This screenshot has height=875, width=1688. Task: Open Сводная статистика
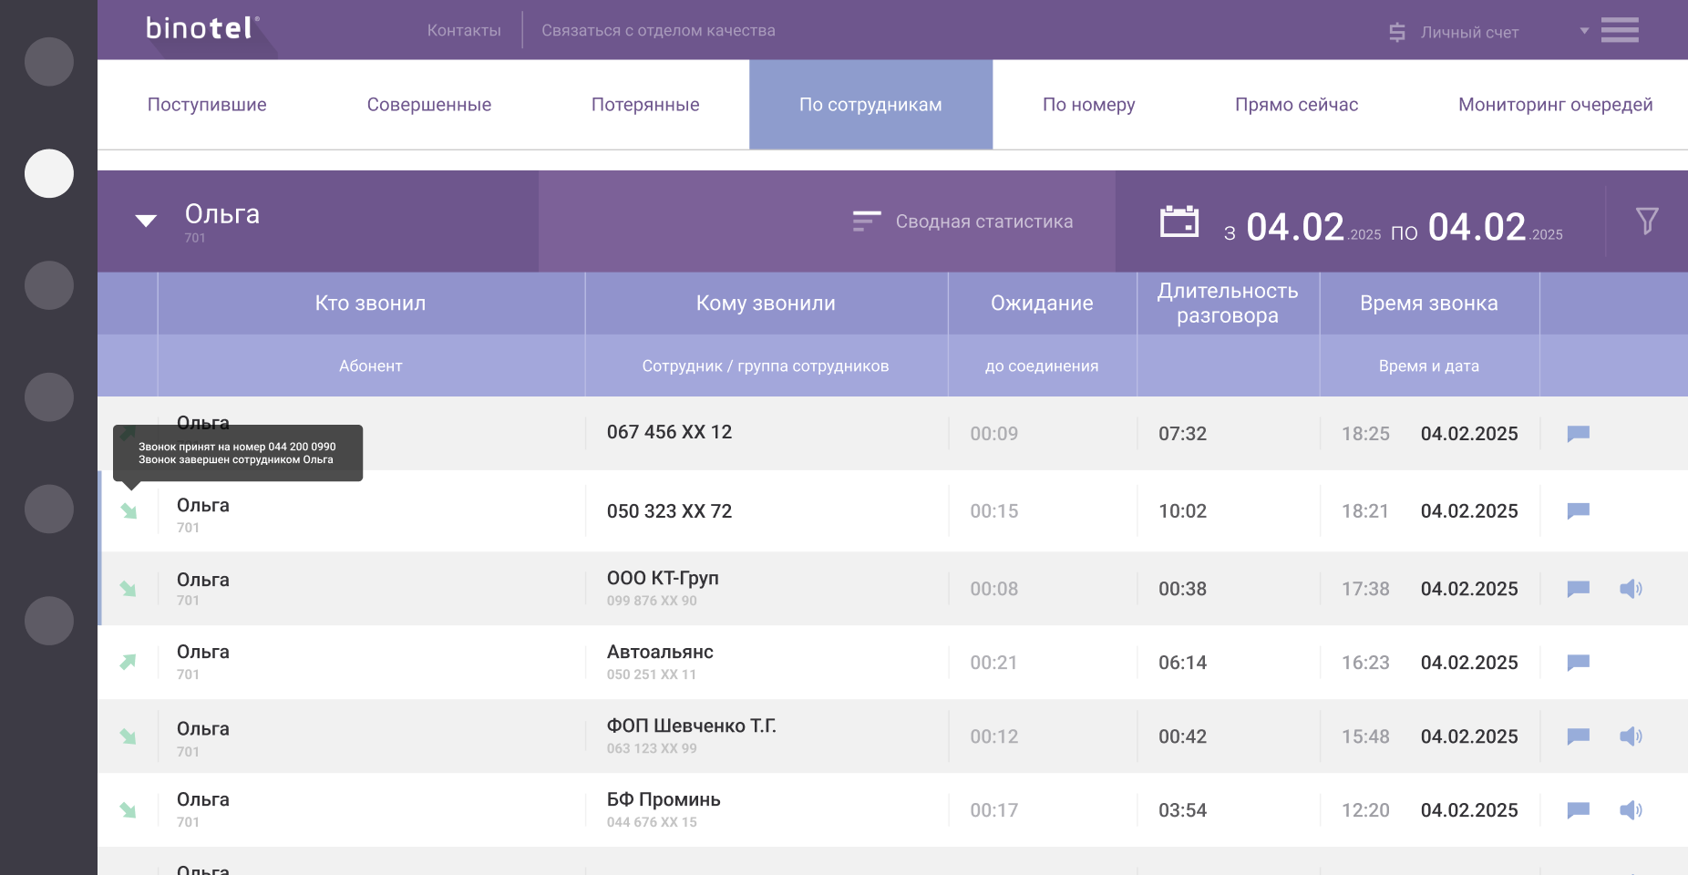tap(962, 221)
